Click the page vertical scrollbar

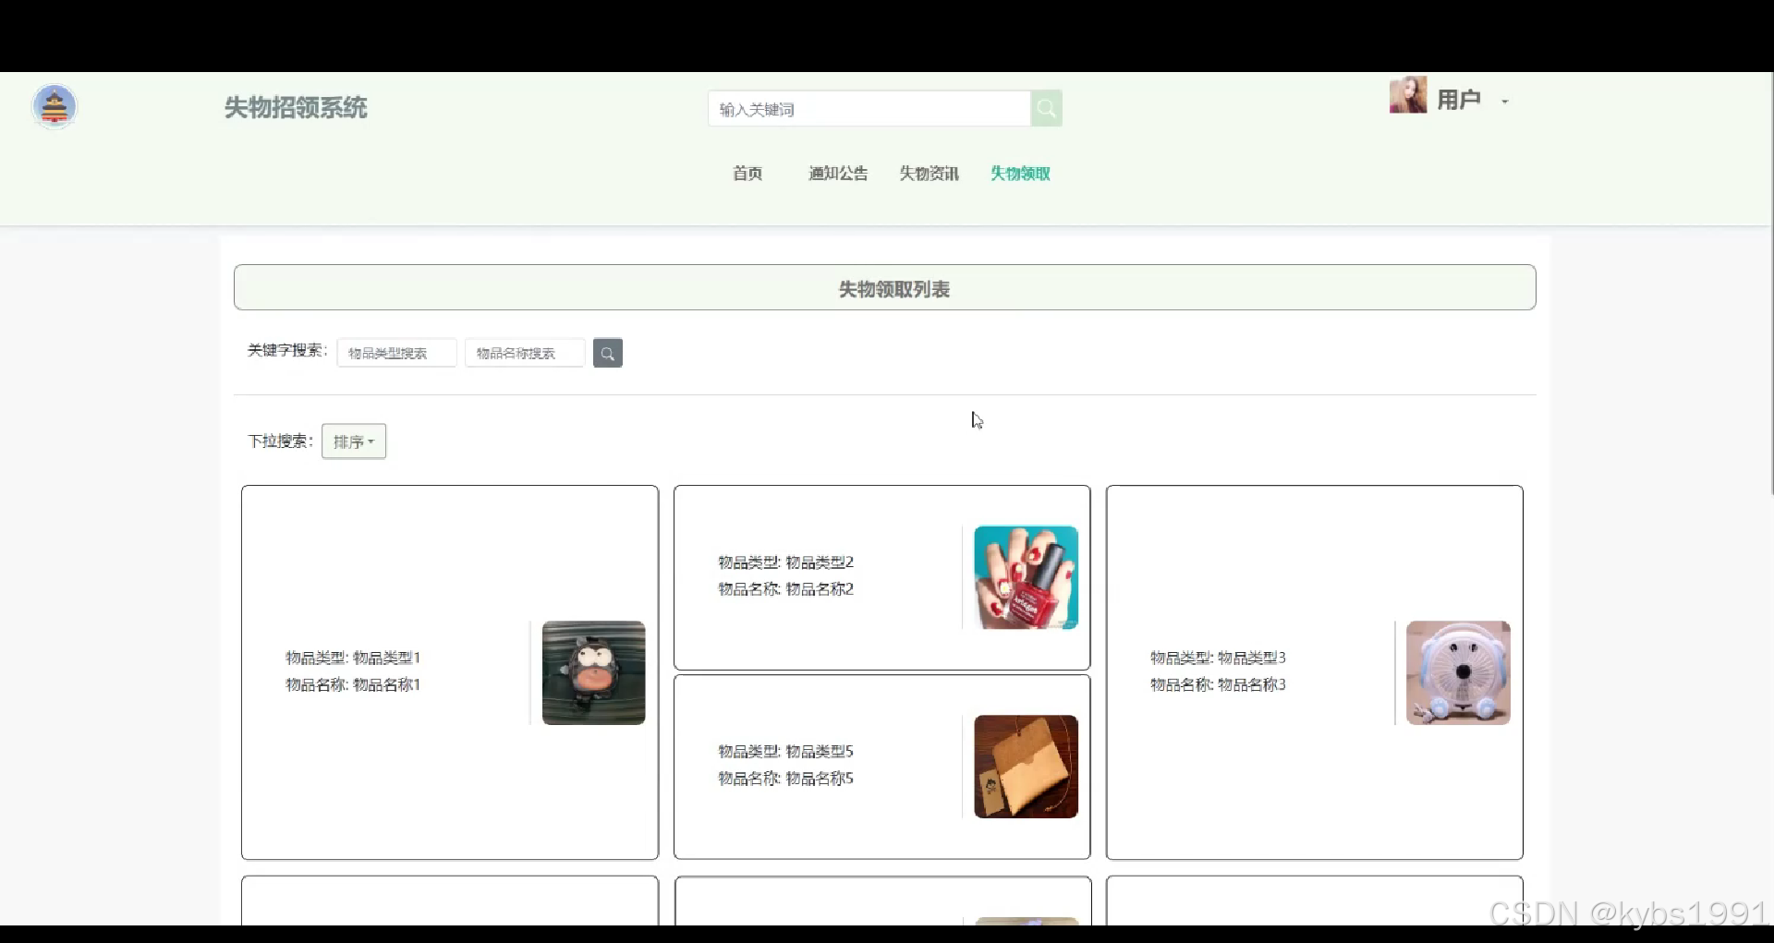tap(1770, 284)
